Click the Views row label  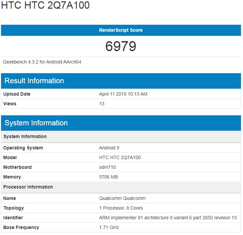click(x=10, y=104)
